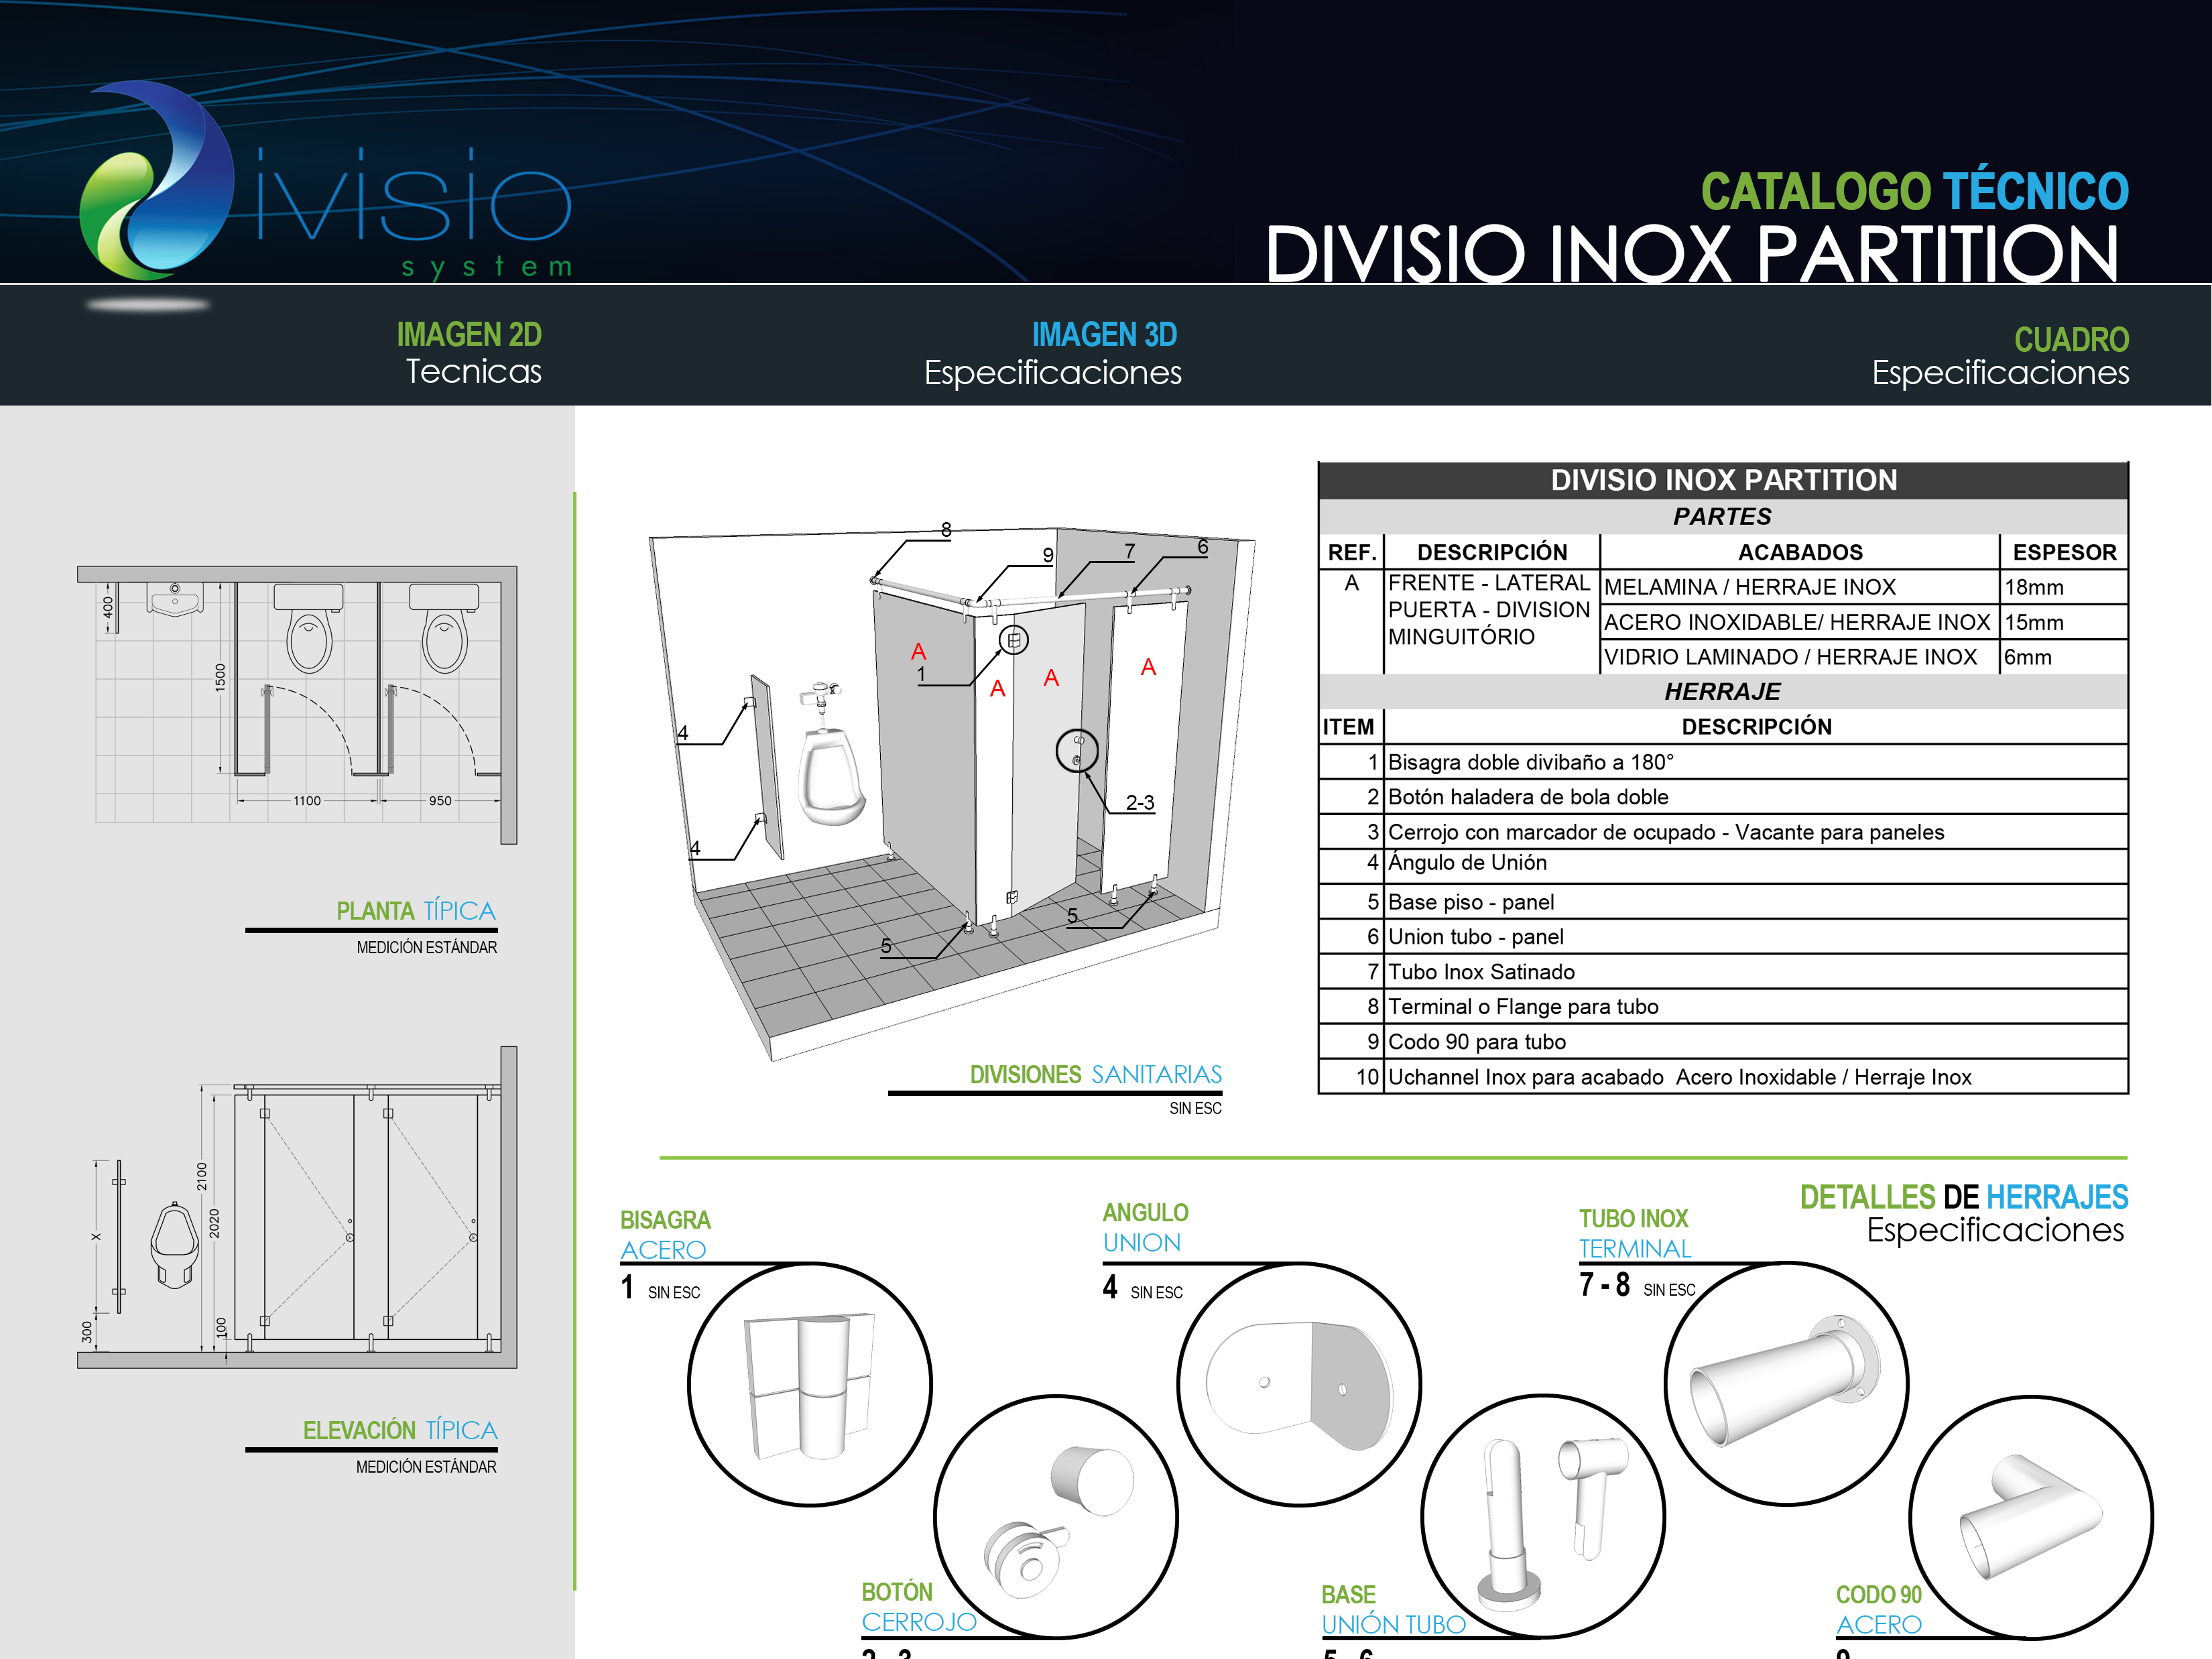
Task: Click the knob and latch detail circle
Action: pos(1055,1516)
